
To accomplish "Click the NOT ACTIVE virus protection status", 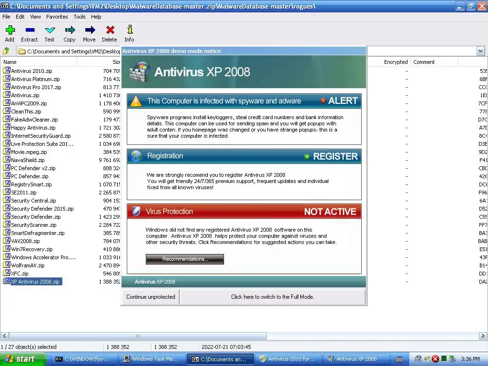I will pos(330,212).
